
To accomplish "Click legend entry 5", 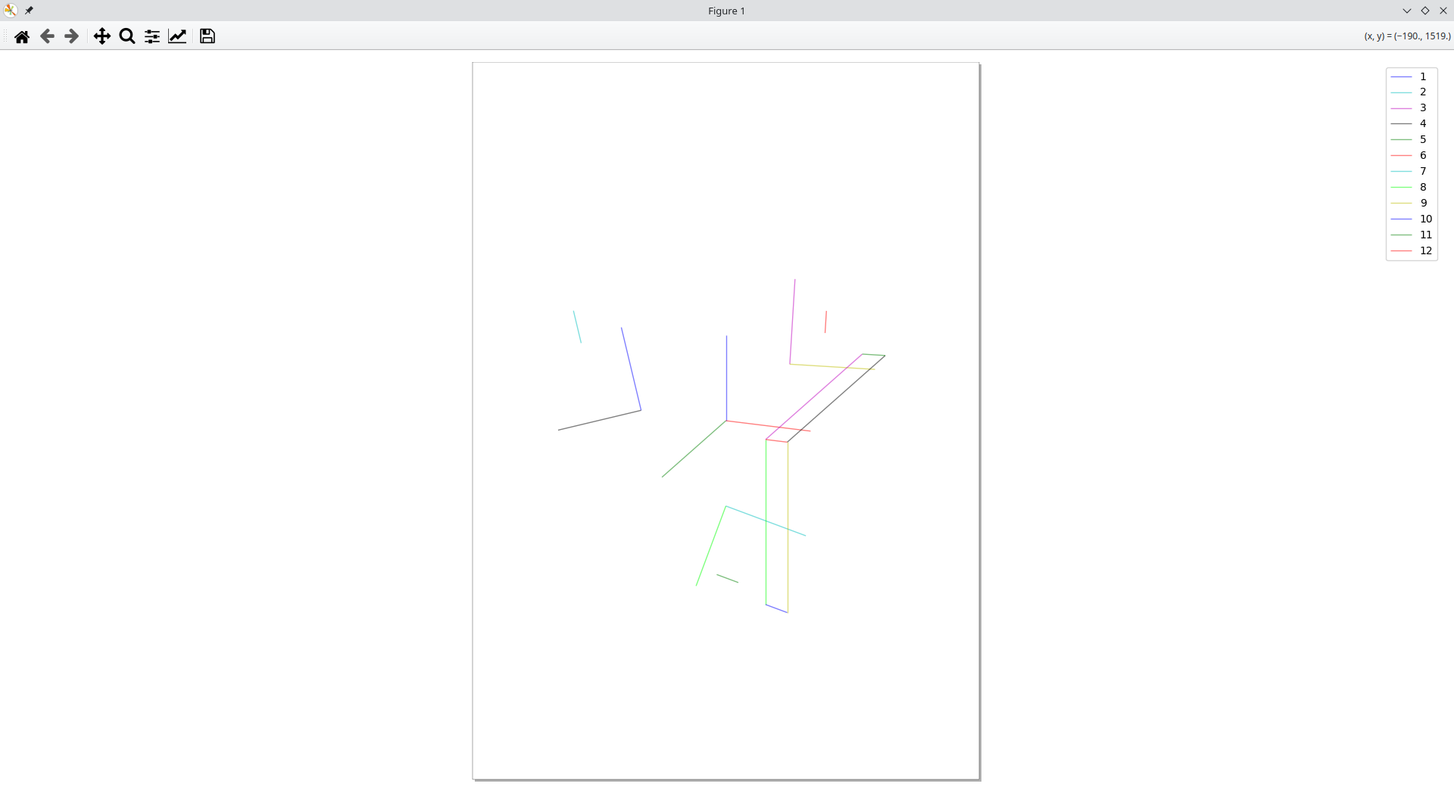I will point(1409,139).
